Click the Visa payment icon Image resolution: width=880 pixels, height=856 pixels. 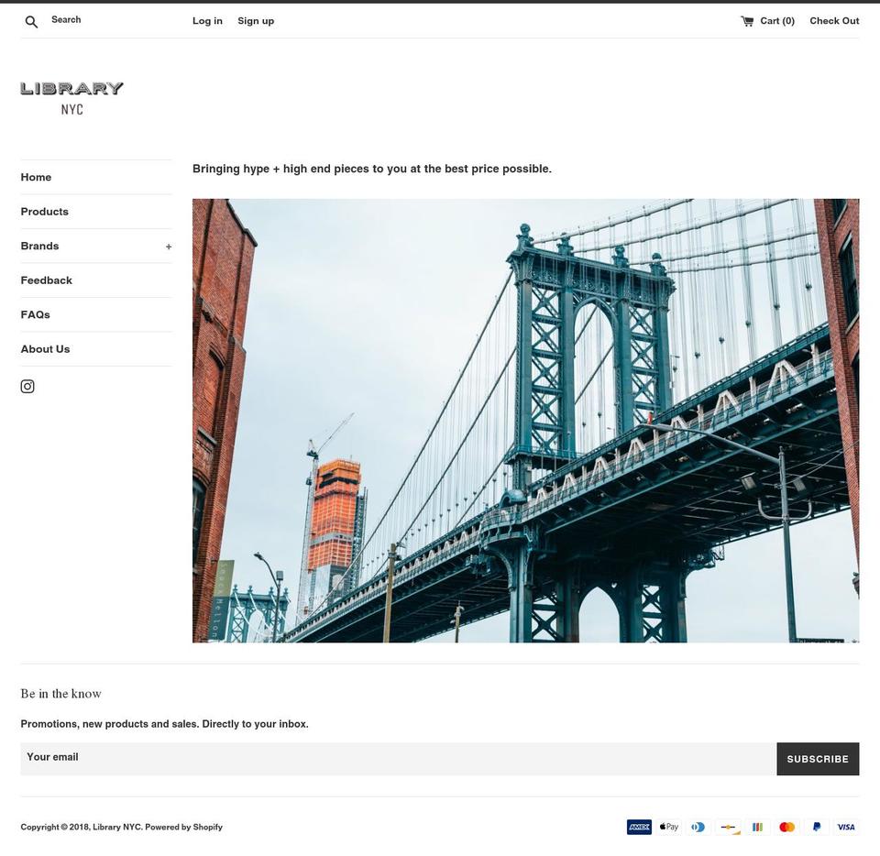click(x=846, y=827)
